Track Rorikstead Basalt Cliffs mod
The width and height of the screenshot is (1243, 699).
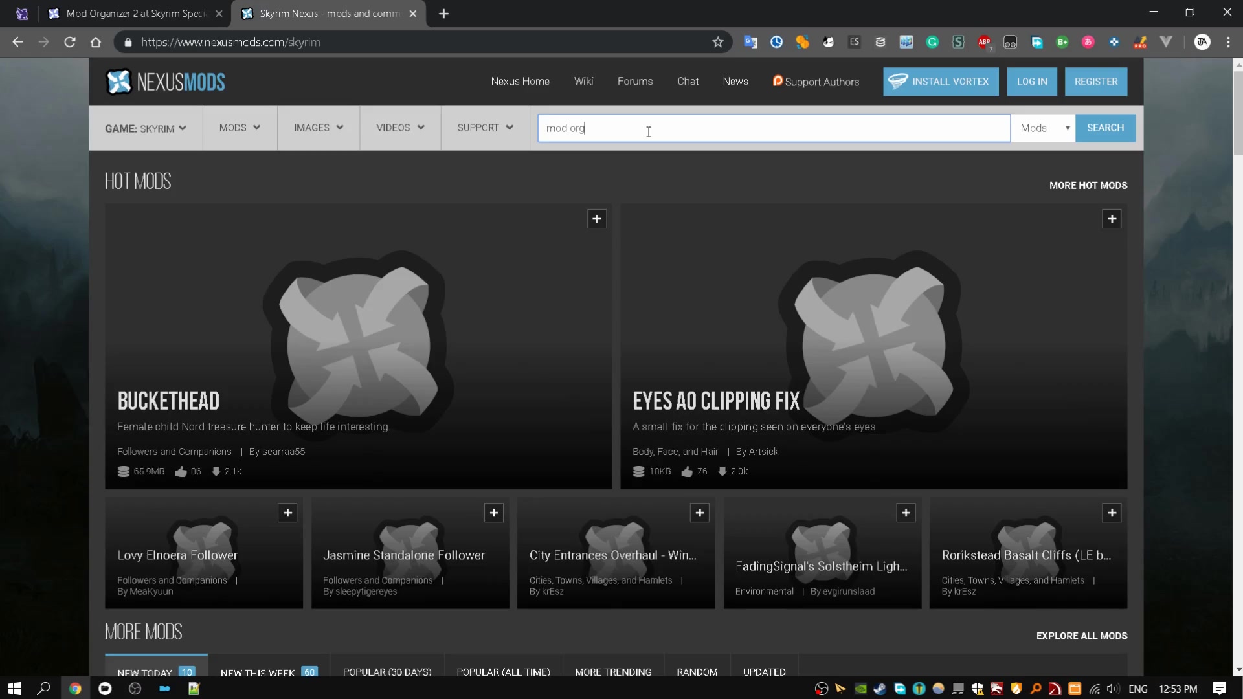1112,513
